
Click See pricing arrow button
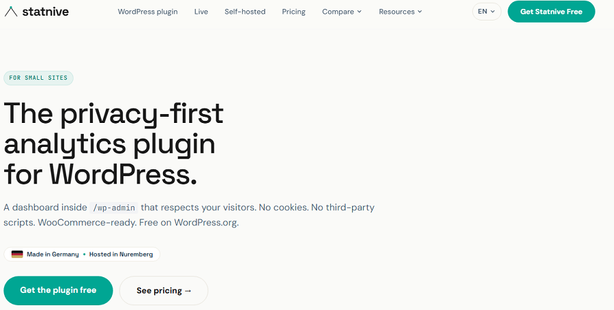coord(164,290)
